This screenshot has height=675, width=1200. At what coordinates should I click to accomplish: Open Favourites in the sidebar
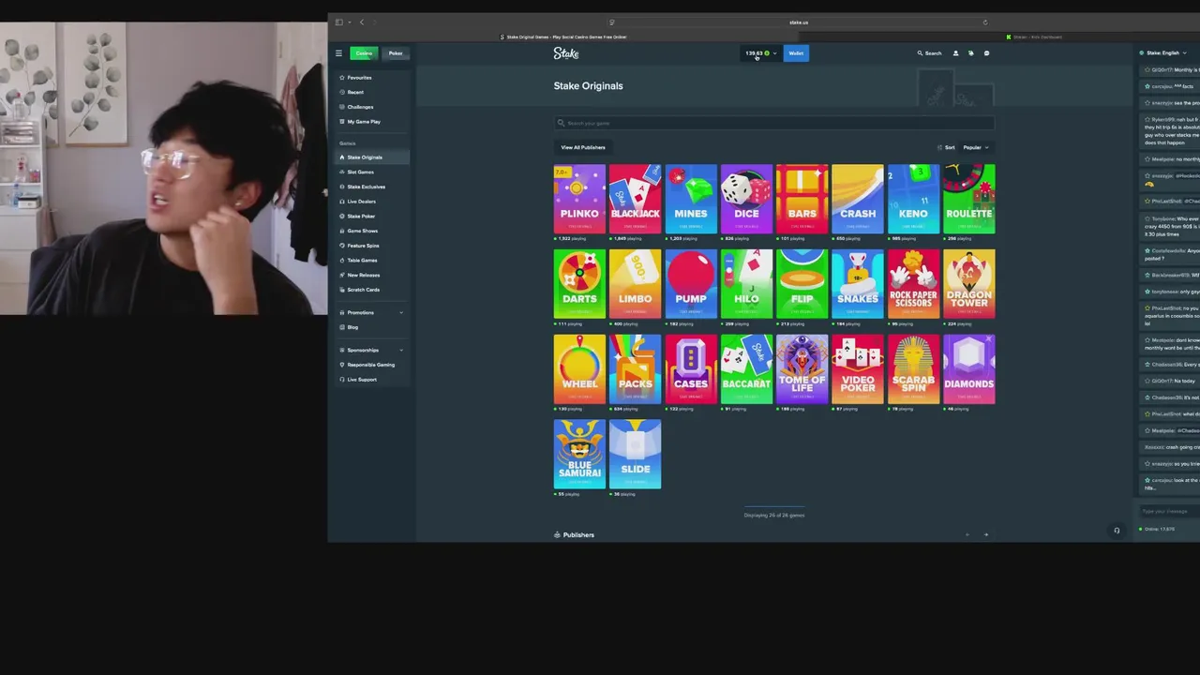click(x=360, y=78)
